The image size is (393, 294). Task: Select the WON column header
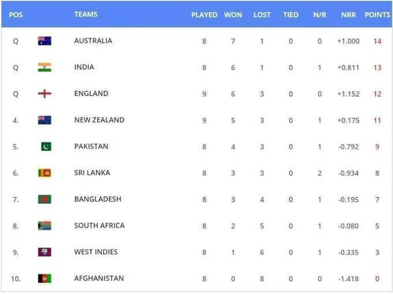[233, 15]
